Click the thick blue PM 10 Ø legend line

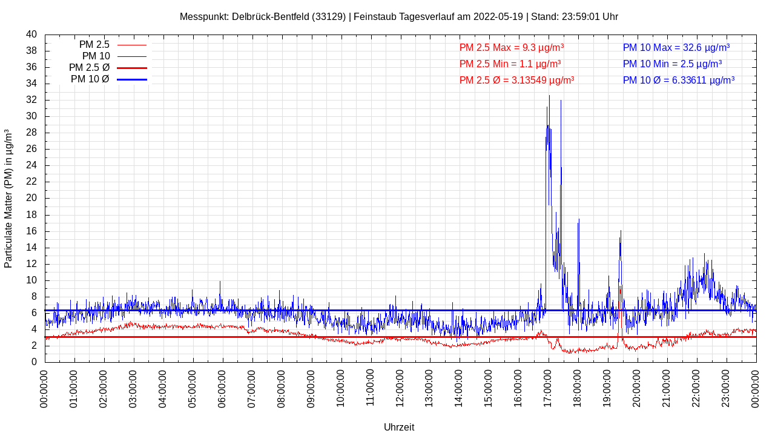[131, 79]
